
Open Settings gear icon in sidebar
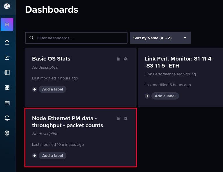(x=7, y=133)
